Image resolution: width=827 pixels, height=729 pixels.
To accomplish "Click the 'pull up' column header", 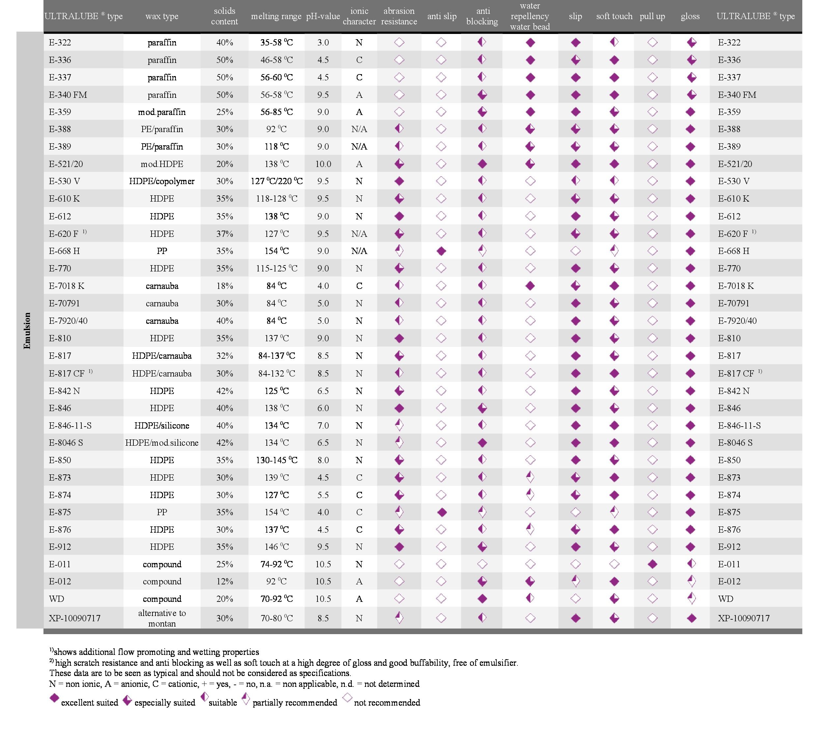I will point(652,16).
